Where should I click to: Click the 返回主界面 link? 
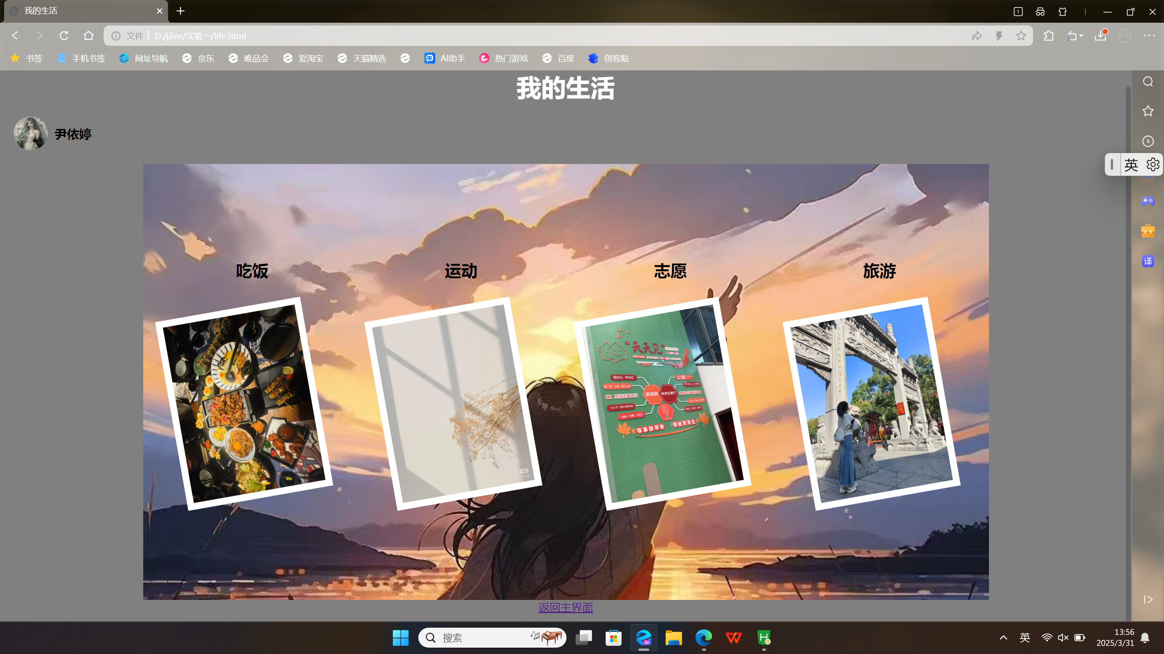pos(565,608)
